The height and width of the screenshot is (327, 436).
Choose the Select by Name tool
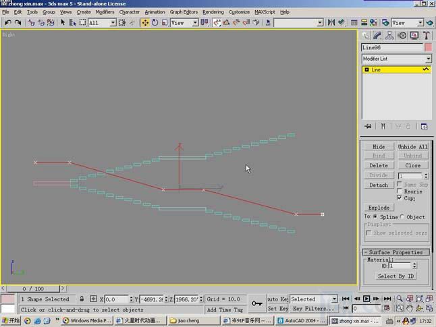pyautogui.click(x=73, y=22)
